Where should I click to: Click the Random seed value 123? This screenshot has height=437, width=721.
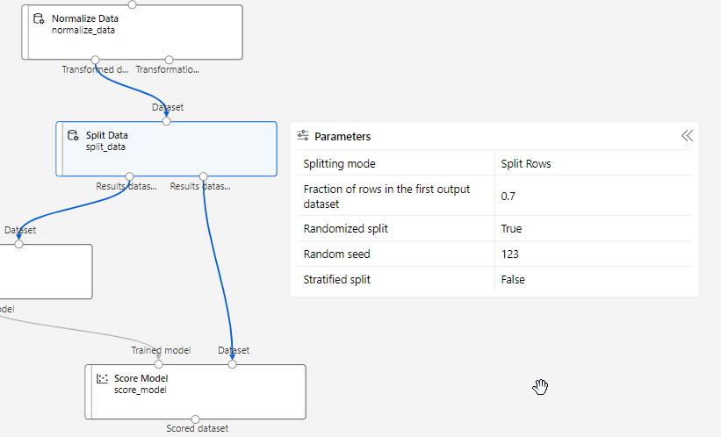(x=509, y=254)
